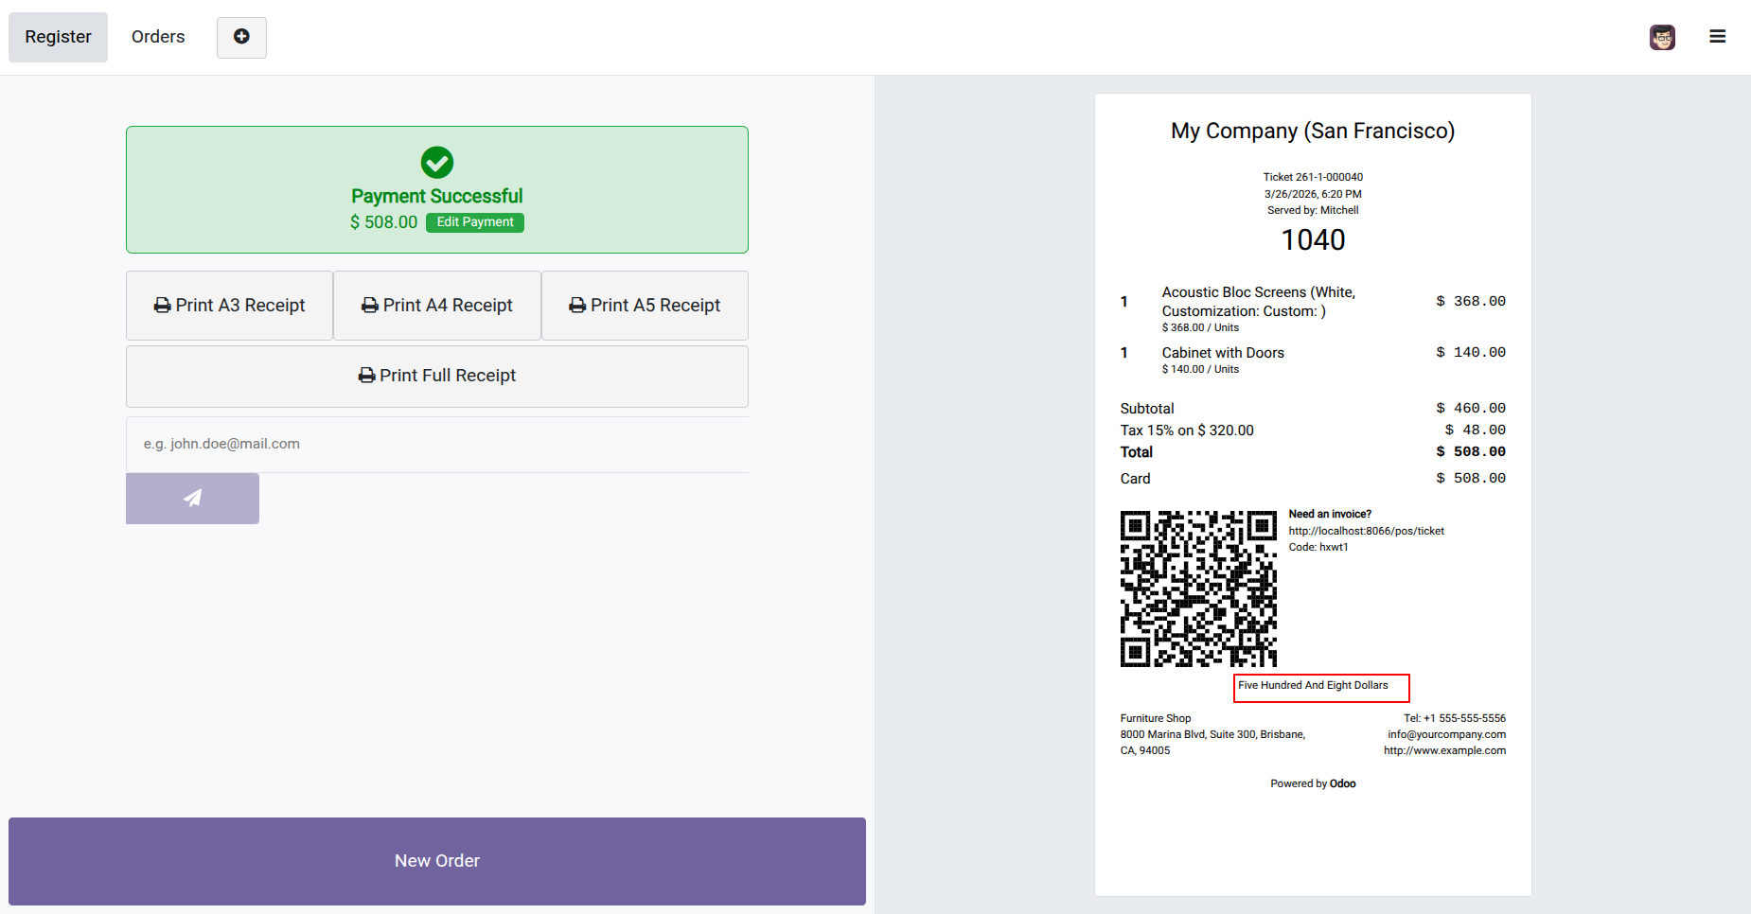This screenshot has height=914, width=1751.
Task: Open the hamburger menu
Action: [1717, 37]
